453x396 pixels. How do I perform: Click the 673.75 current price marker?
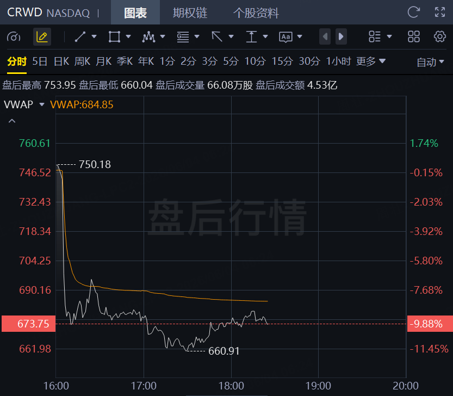[29, 324]
